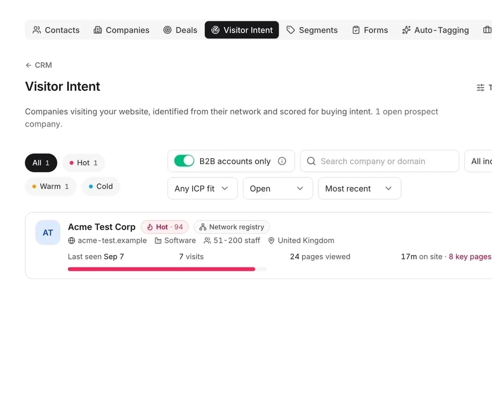The height and width of the screenshot is (393, 492).
Task: Open the Contacts tab
Action: [56, 30]
